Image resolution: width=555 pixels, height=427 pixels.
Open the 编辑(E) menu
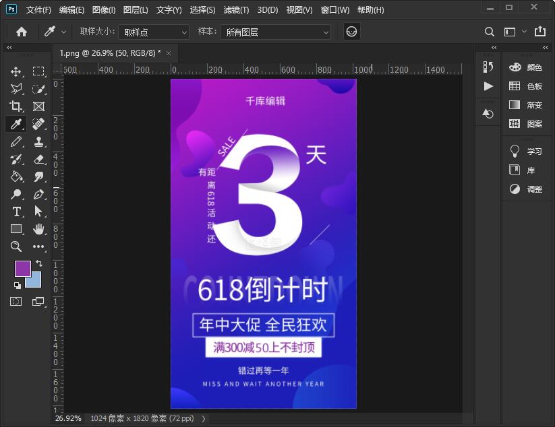72,10
